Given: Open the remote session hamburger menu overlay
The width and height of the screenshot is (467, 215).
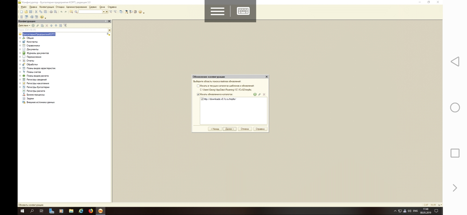Looking at the screenshot, I should (x=217, y=11).
